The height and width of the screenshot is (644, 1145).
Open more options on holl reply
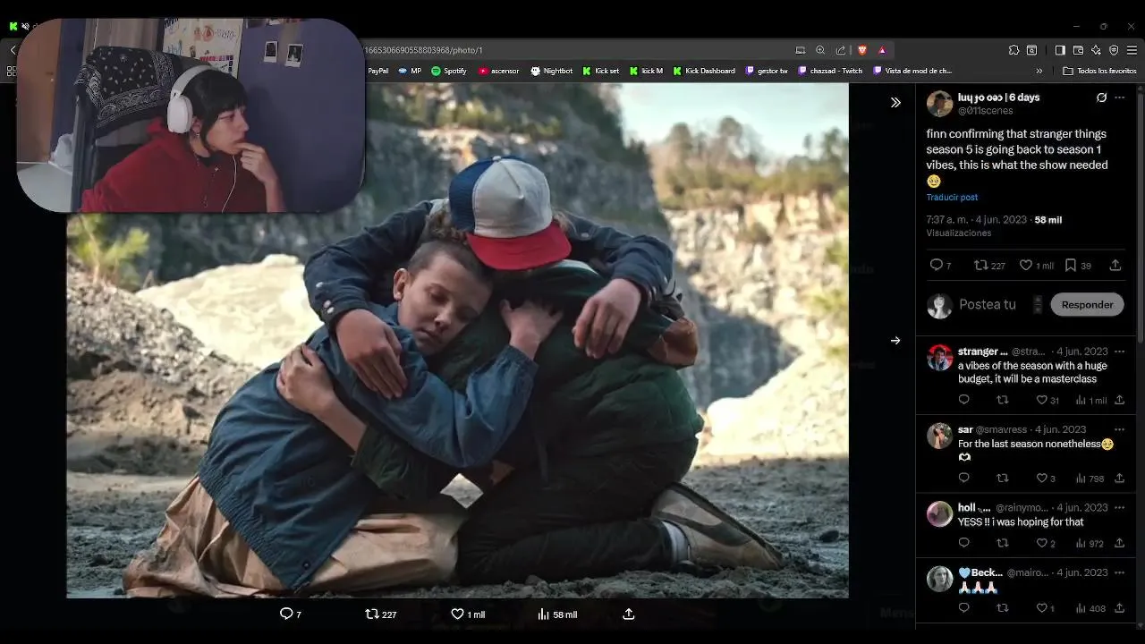coord(1119,507)
